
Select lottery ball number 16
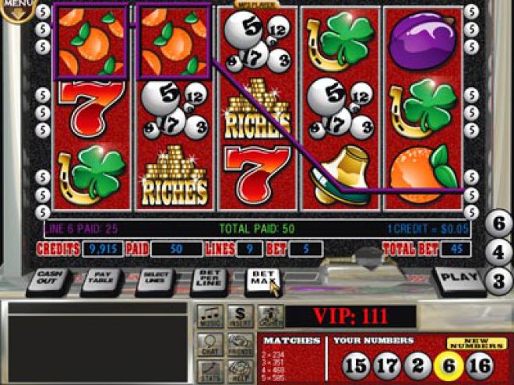(x=480, y=366)
